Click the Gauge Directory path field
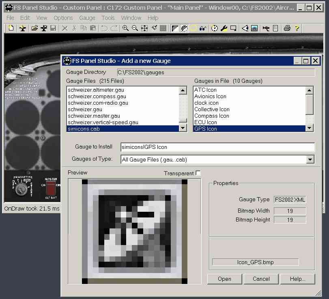329x299 pixels. point(216,72)
